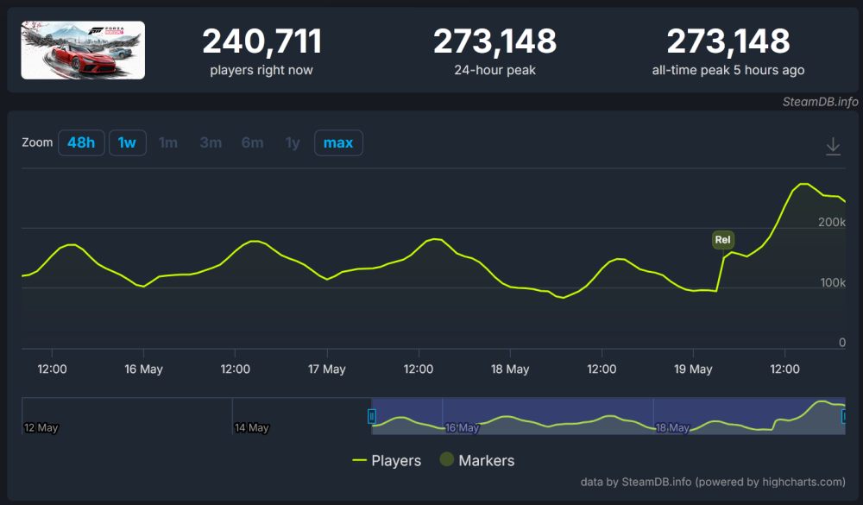The image size is (863, 505).
Task: Set zoom to 48h
Action: click(81, 142)
